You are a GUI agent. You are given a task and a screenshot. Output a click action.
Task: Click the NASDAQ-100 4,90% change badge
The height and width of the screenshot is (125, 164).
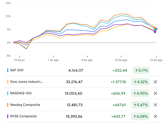tap(140, 93)
